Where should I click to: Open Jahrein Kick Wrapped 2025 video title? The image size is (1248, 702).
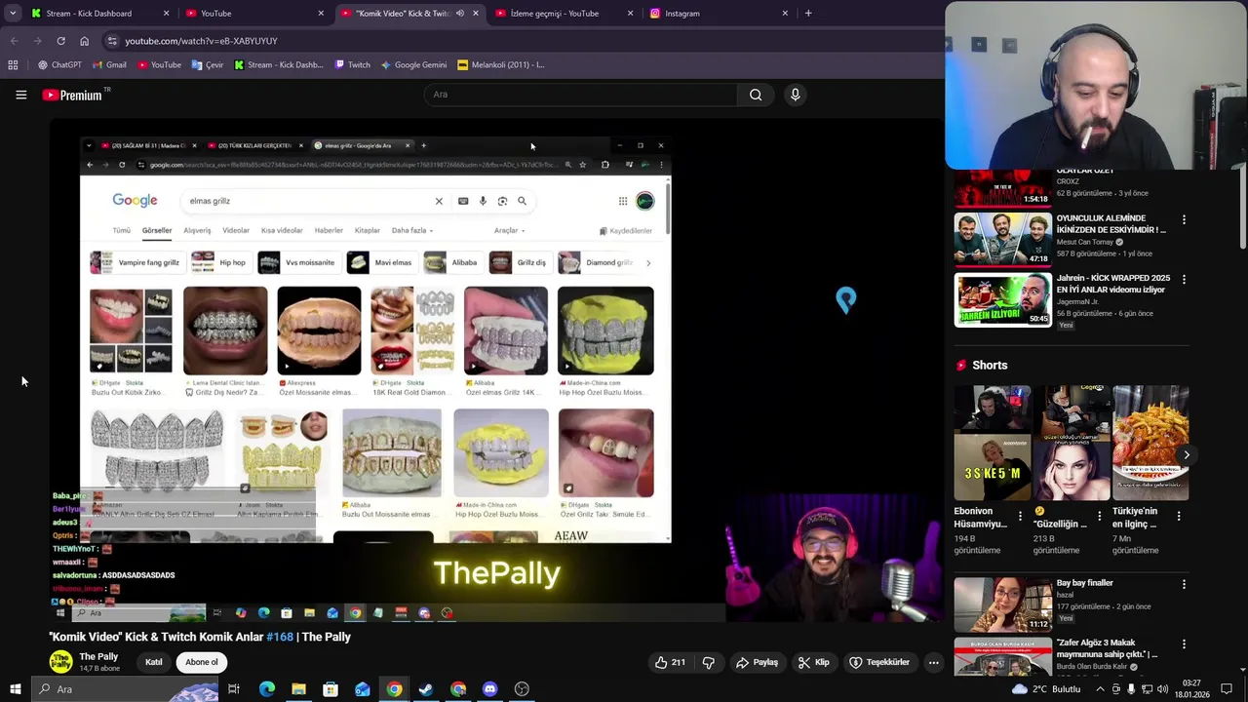(1112, 284)
